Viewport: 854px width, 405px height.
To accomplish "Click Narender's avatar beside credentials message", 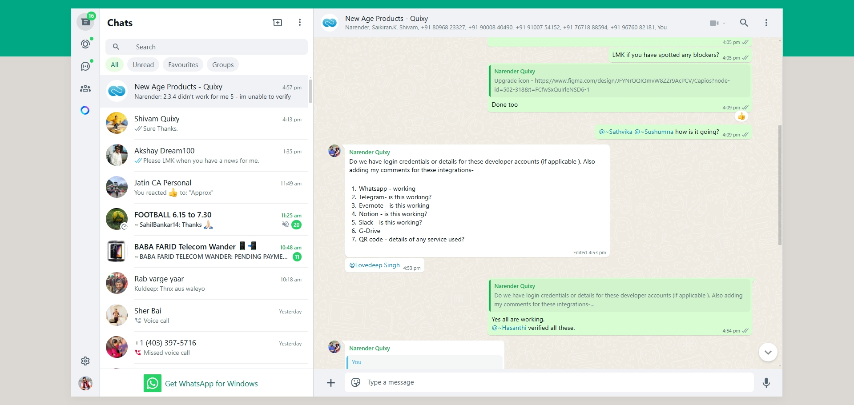I will (334, 151).
